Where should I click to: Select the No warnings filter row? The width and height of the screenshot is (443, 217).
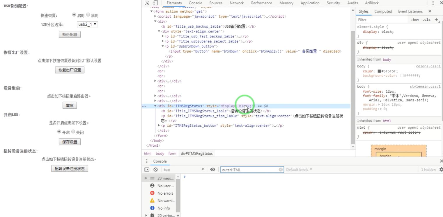[162, 200]
